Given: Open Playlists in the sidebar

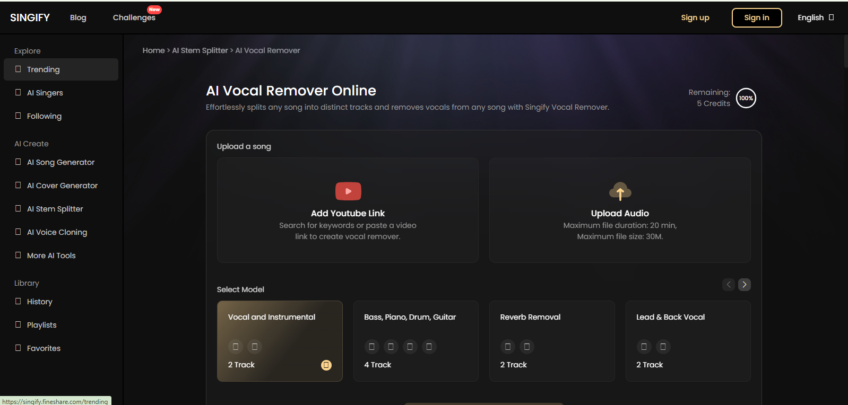Looking at the screenshot, I should pos(61,325).
